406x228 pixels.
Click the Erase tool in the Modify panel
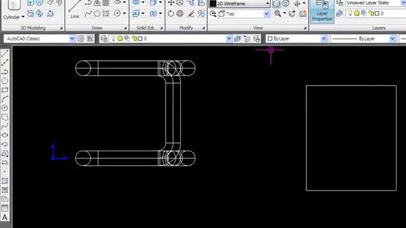(x=191, y=13)
